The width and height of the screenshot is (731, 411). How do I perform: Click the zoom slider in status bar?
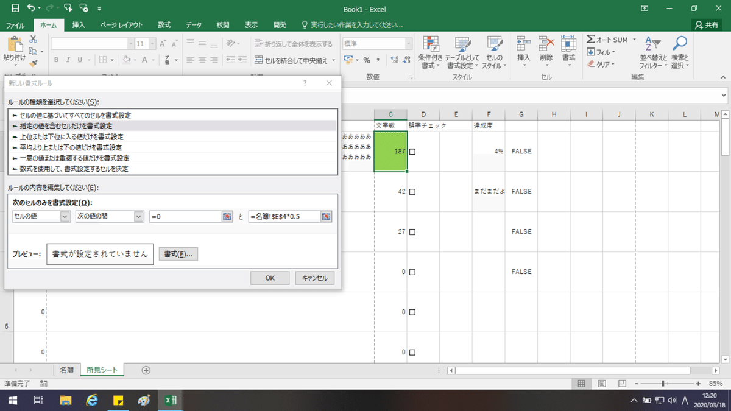tap(663, 384)
